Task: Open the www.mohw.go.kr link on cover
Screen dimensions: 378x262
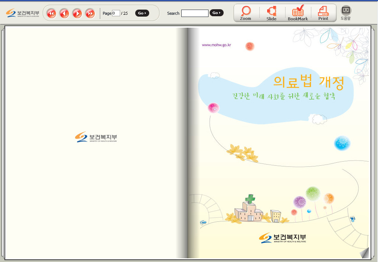Action: click(x=216, y=45)
